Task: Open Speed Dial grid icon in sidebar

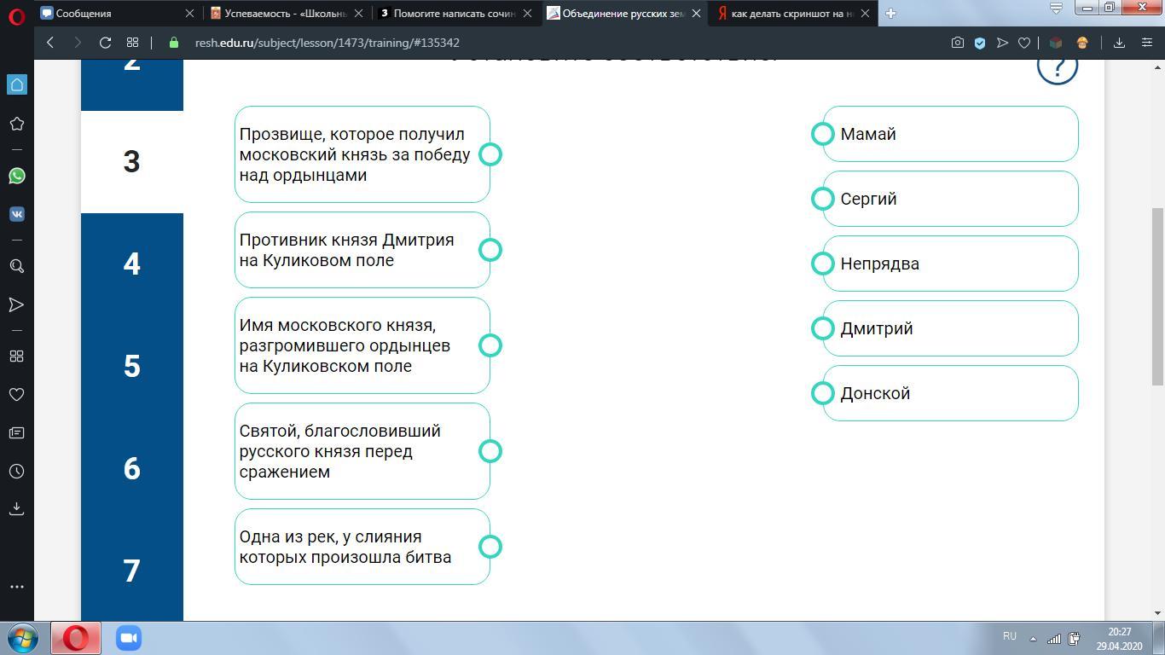Action: click(x=16, y=356)
